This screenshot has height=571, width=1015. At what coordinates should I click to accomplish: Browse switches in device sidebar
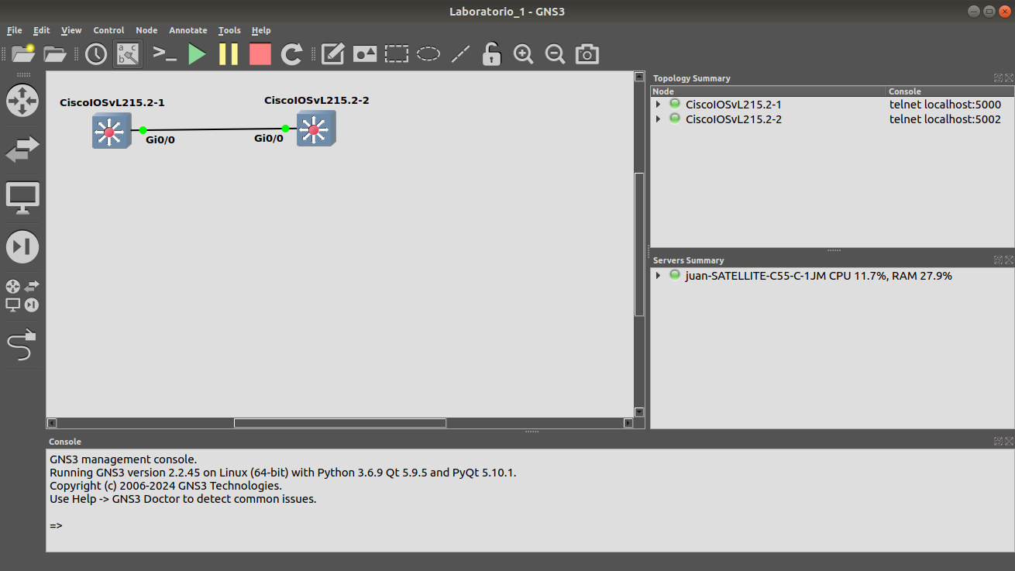[22, 150]
